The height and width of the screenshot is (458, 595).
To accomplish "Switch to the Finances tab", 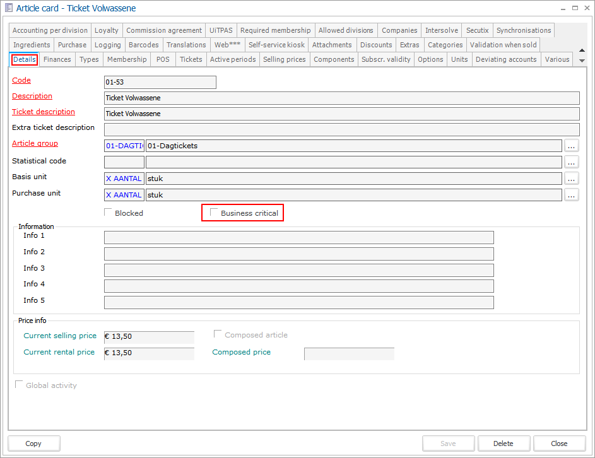I will click(x=57, y=59).
